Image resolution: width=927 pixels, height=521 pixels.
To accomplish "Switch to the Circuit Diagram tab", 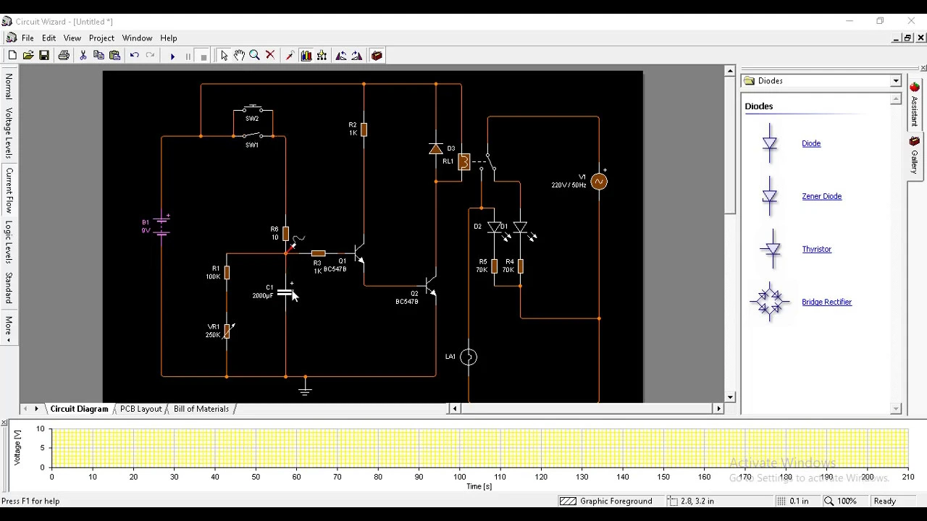I will (x=79, y=409).
